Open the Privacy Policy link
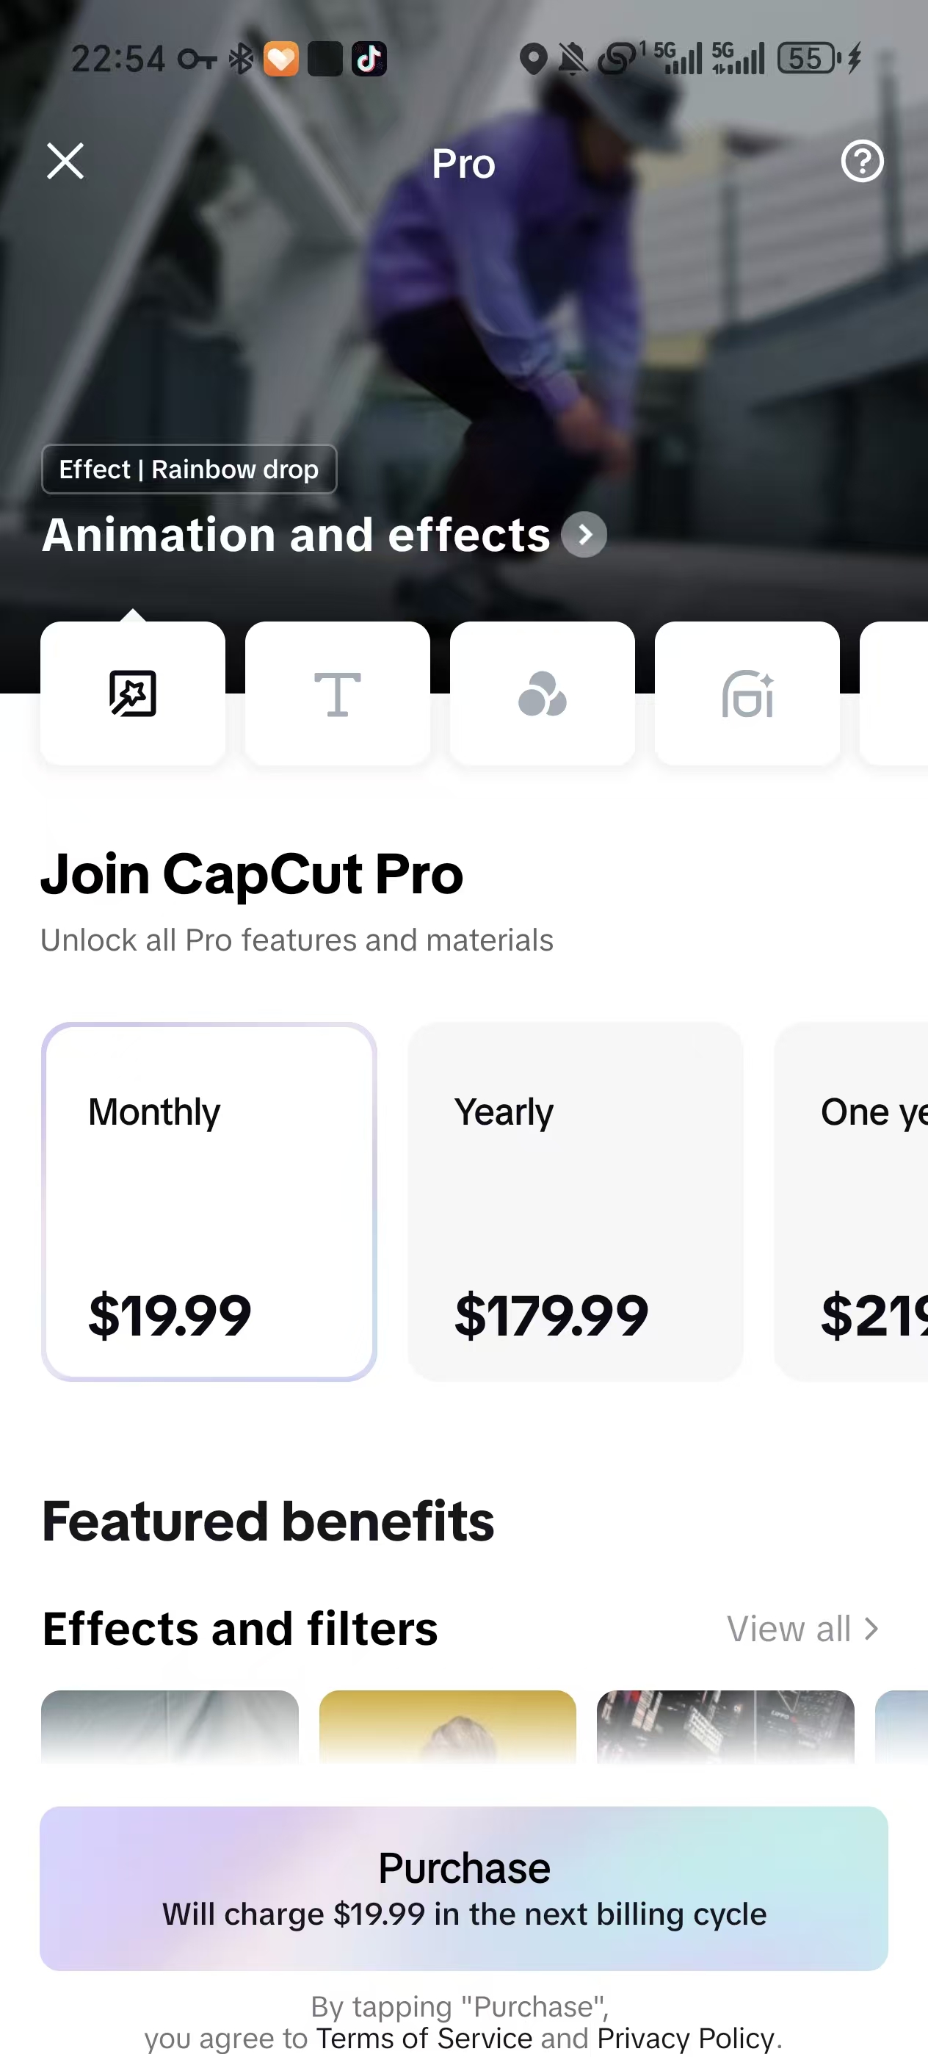 [686, 2038]
